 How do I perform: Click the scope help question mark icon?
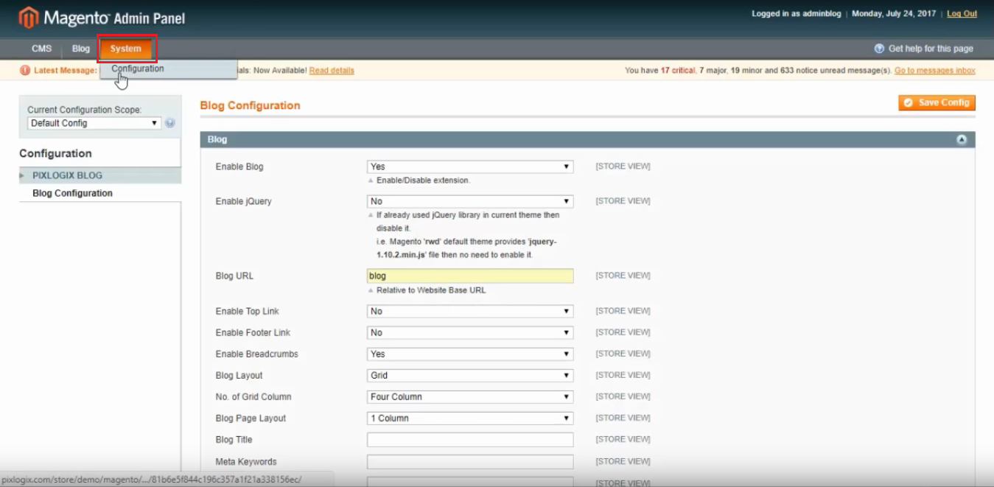coord(170,123)
